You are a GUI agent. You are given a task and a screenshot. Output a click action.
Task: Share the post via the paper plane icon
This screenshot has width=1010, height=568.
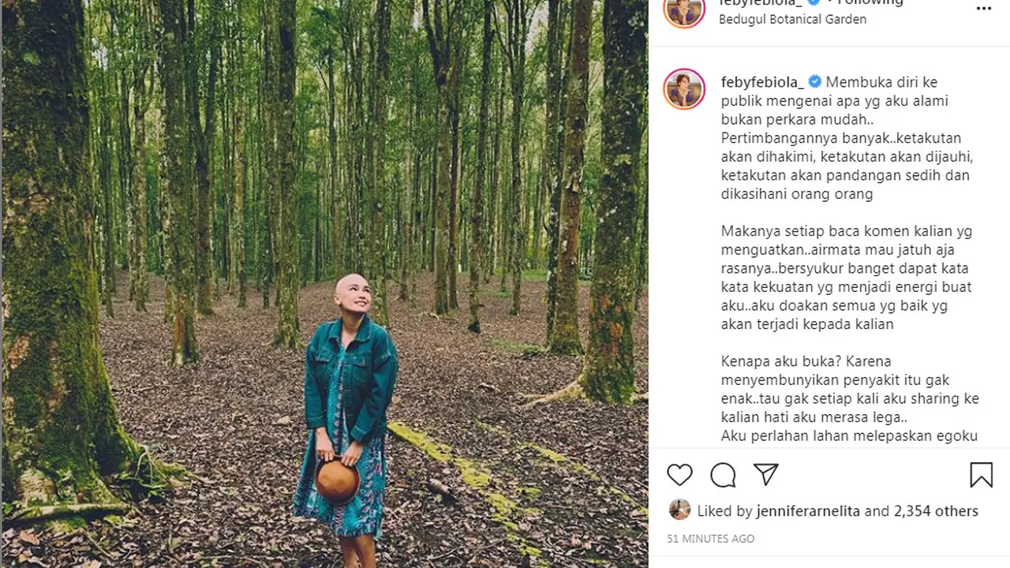point(765,474)
